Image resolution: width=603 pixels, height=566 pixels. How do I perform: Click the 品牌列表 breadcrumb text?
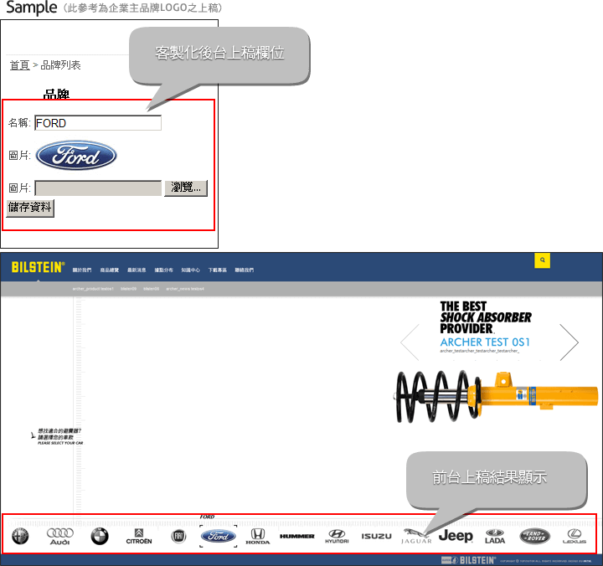[x=61, y=65]
